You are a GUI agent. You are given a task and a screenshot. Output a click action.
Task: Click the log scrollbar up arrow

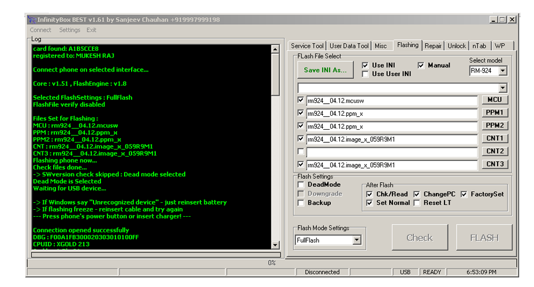pyautogui.click(x=275, y=49)
